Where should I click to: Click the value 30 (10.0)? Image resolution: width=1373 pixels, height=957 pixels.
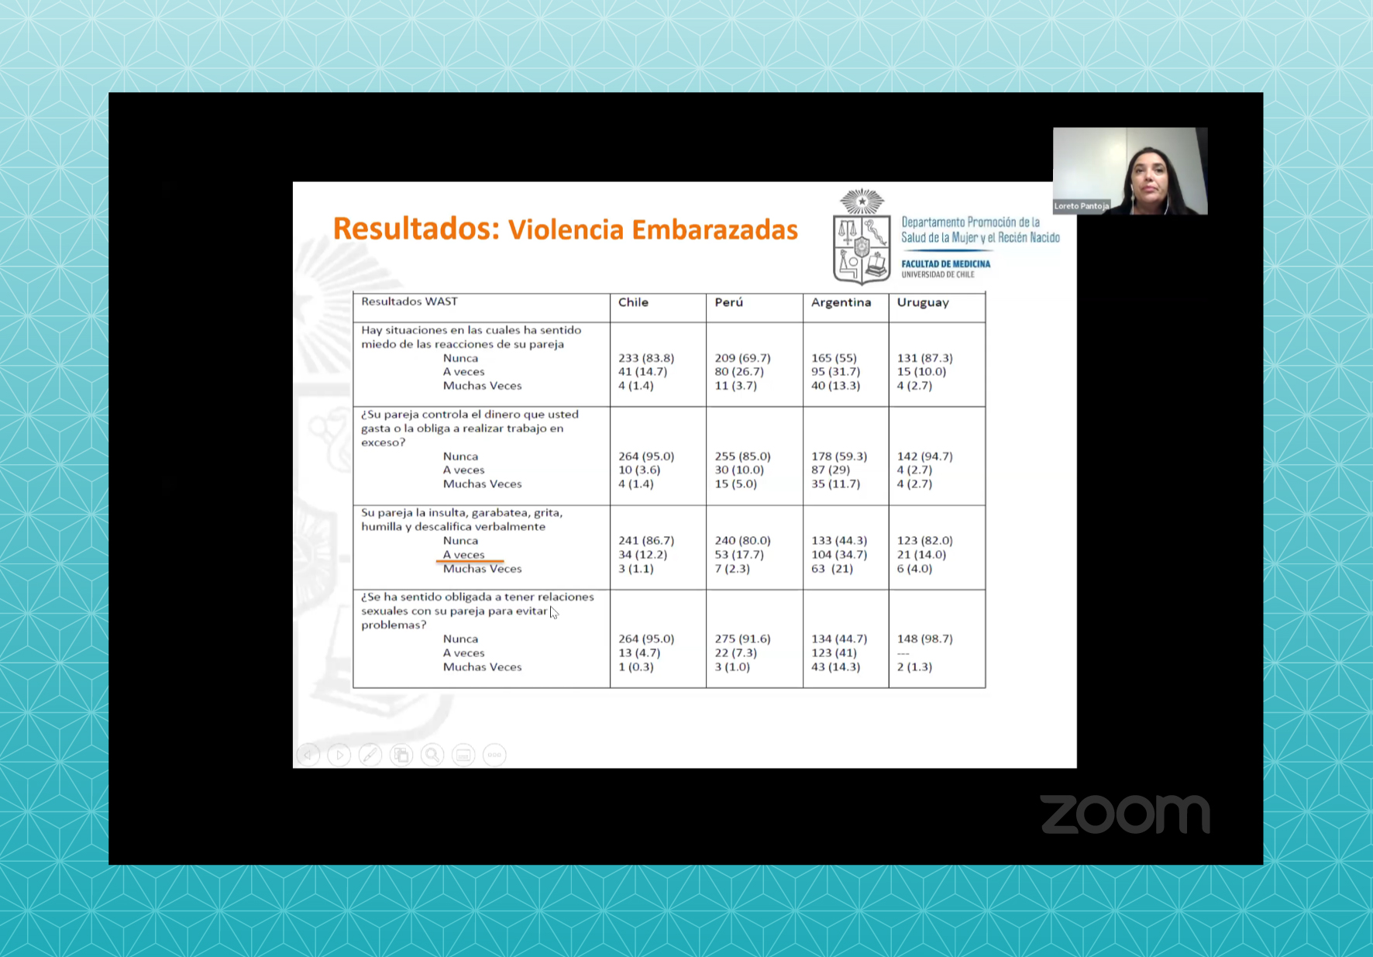739,470
